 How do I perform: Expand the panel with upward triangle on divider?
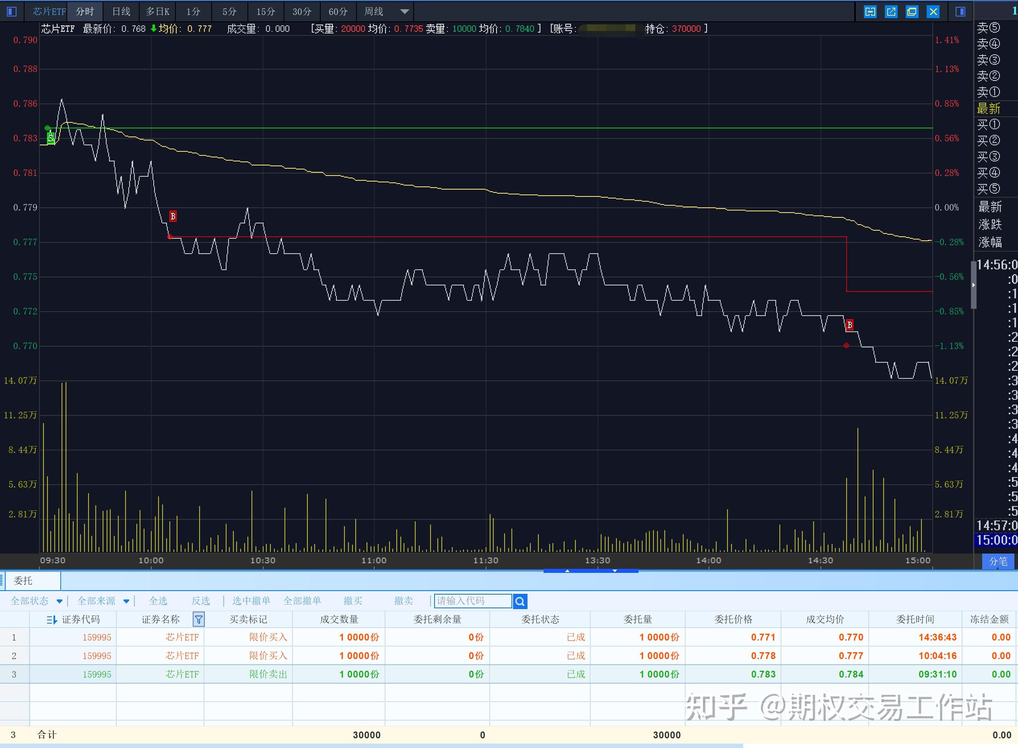[x=567, y=571]
